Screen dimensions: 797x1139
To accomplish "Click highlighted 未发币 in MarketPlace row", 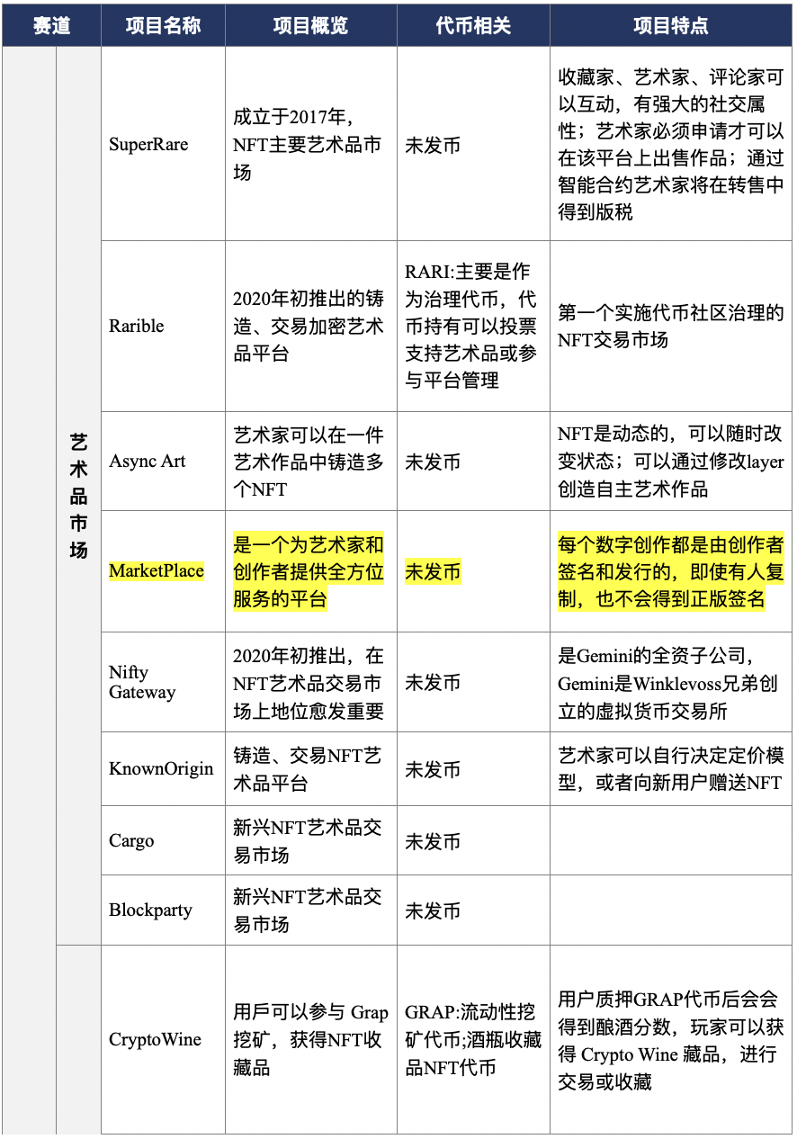I will (433, 572).
